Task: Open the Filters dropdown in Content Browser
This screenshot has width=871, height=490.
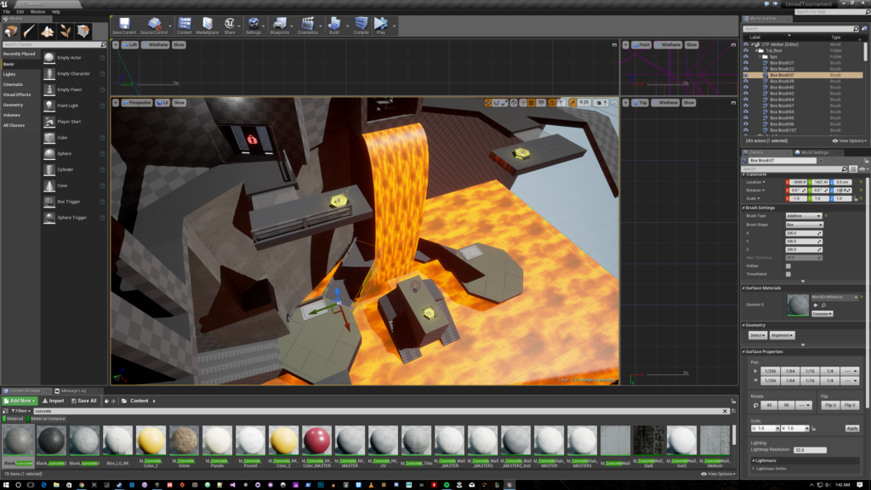Action: point(21,411)
